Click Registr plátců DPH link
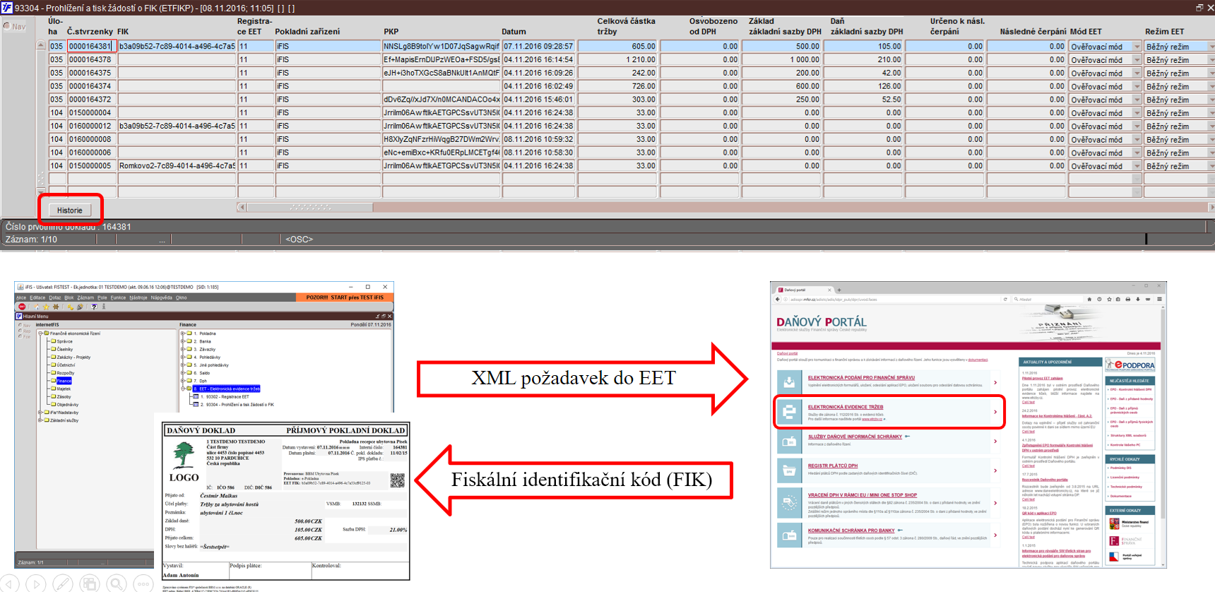This screenshot has height=592, width=1215. (x=833, y=466)
